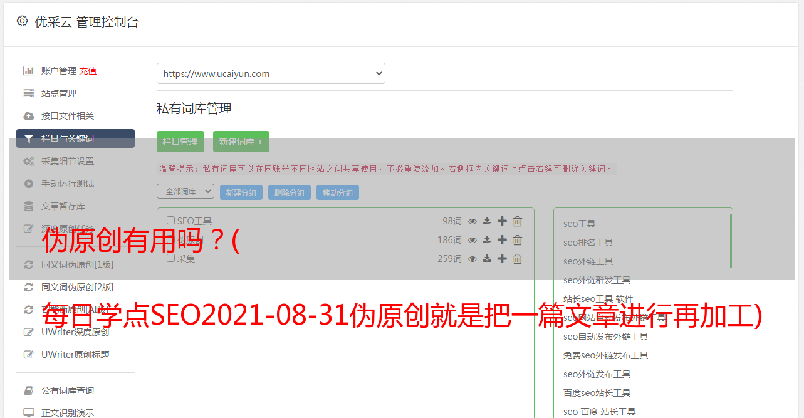
Task: Select 栏目与关键词 sidebar item
Action: (x=75, y=138)
